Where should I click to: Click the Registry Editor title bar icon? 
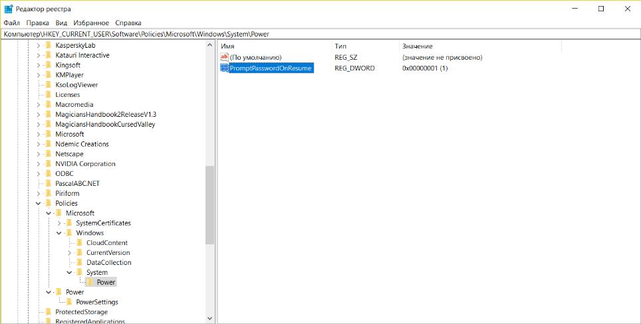coord(8,9)
